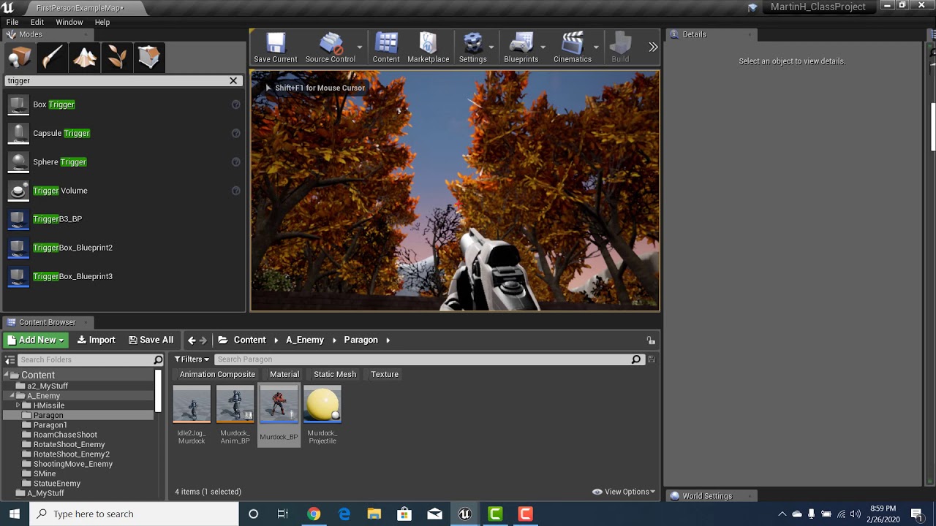Open the Window menu
The height and width of the screenshot is (526, 936).
point(69,22)
